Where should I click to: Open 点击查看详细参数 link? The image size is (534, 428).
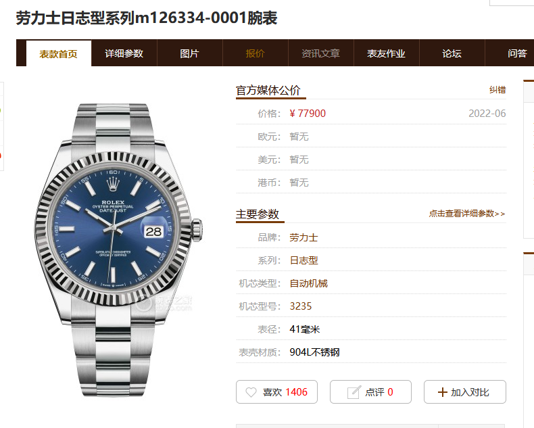coord(467,214)
